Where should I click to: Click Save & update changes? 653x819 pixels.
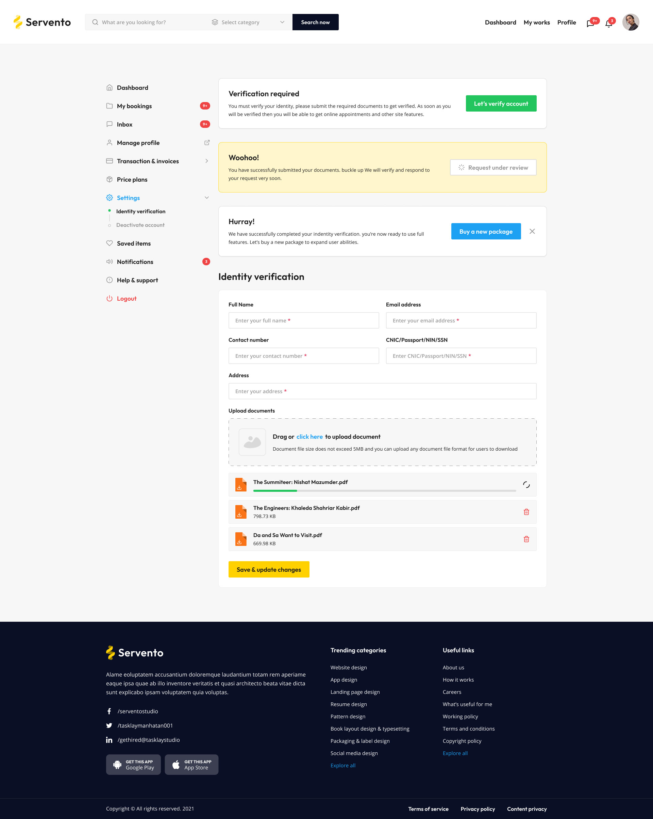click(x=269, y=569)
